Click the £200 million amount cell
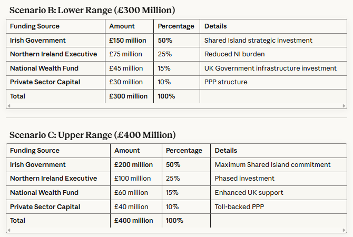This screenshot has width=353, height=237. tap(133, 165)
